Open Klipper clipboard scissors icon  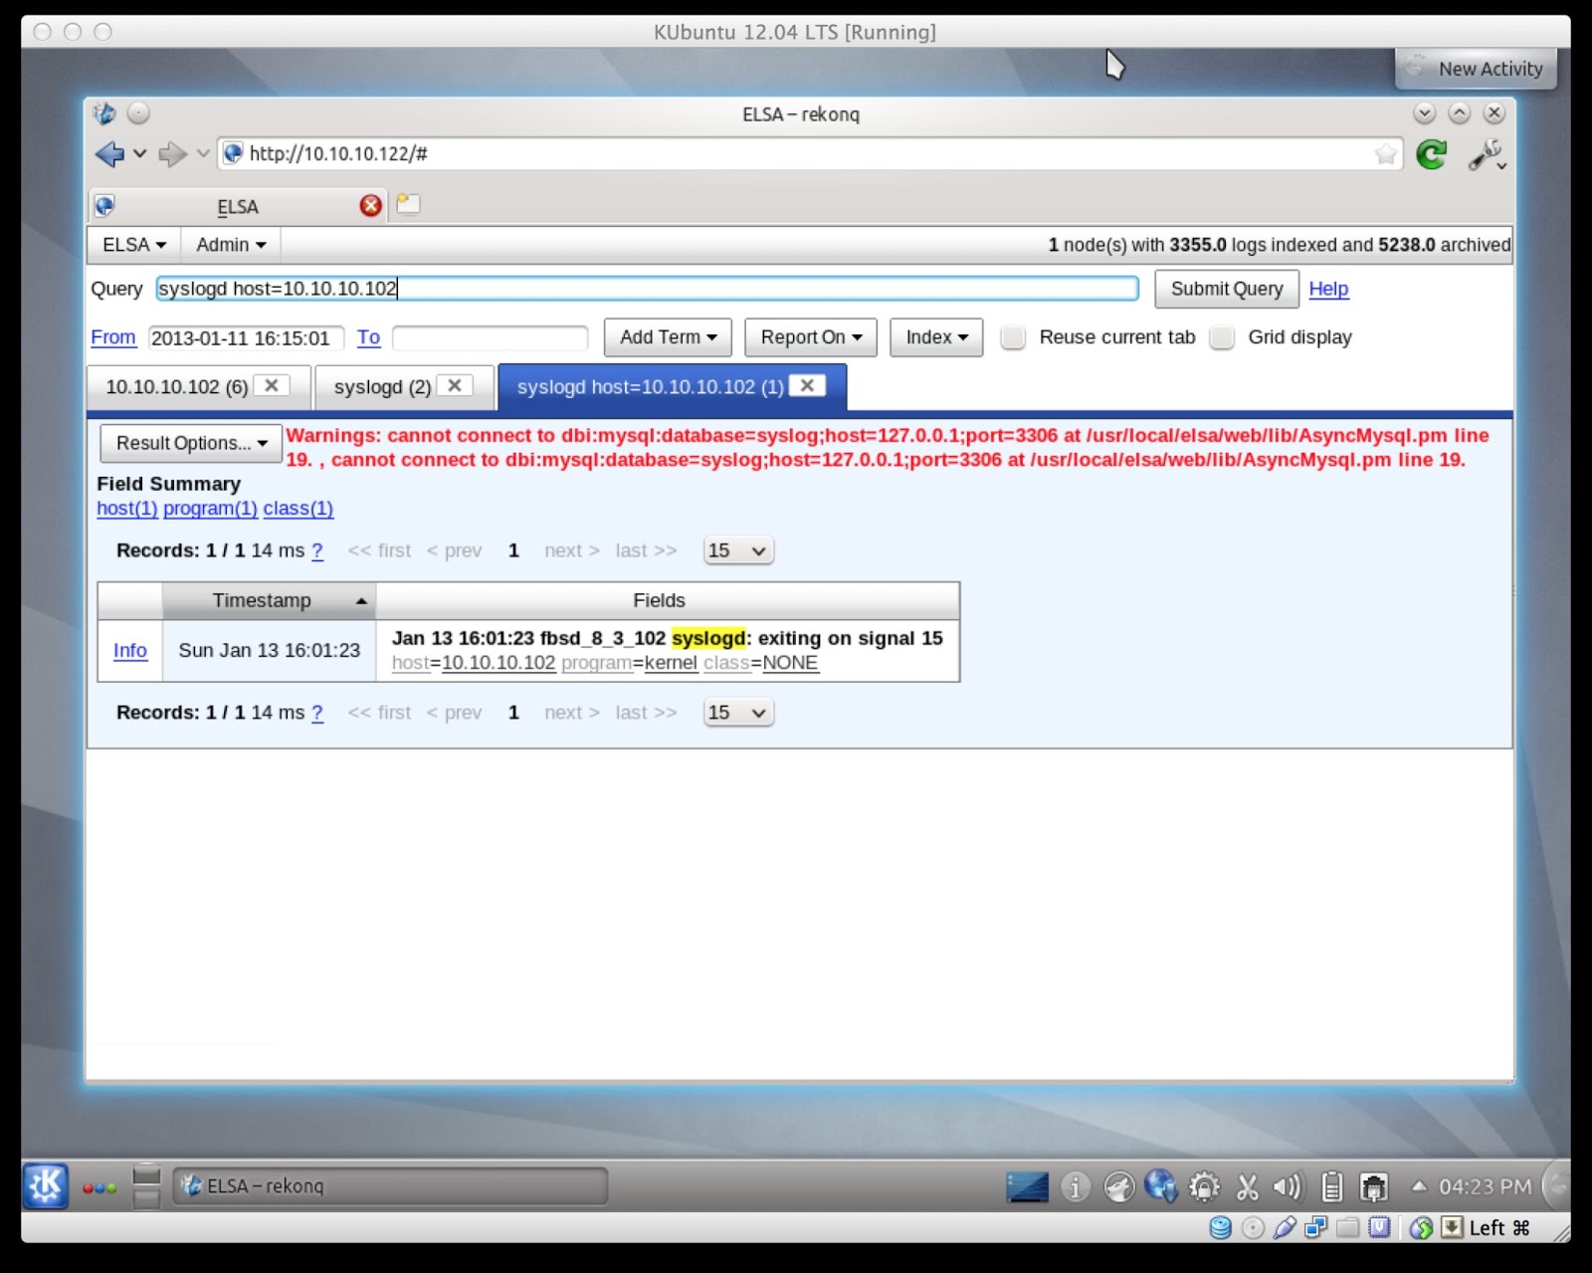click(x=1247, y=1186)
